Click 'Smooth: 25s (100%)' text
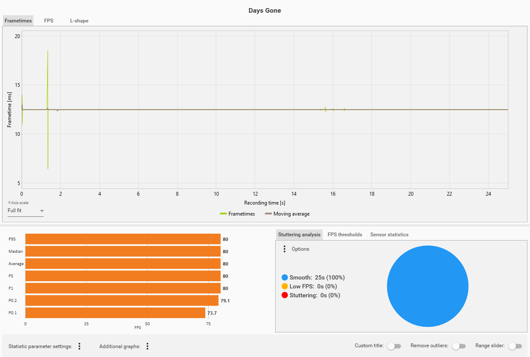 click(317, 277)
